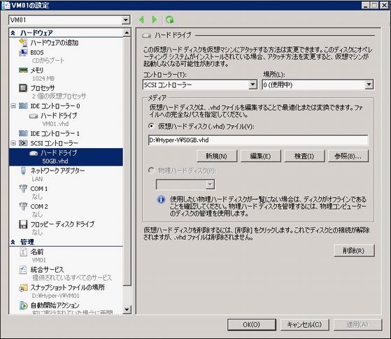Click the VM01.vhd hard drive icon
Screen dimensions: 391x339
point(34,116)
